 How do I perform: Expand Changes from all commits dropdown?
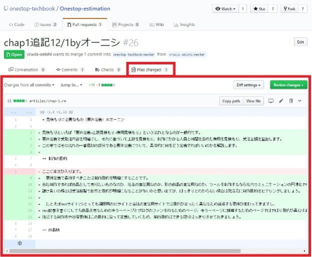[x=29, y=85]
